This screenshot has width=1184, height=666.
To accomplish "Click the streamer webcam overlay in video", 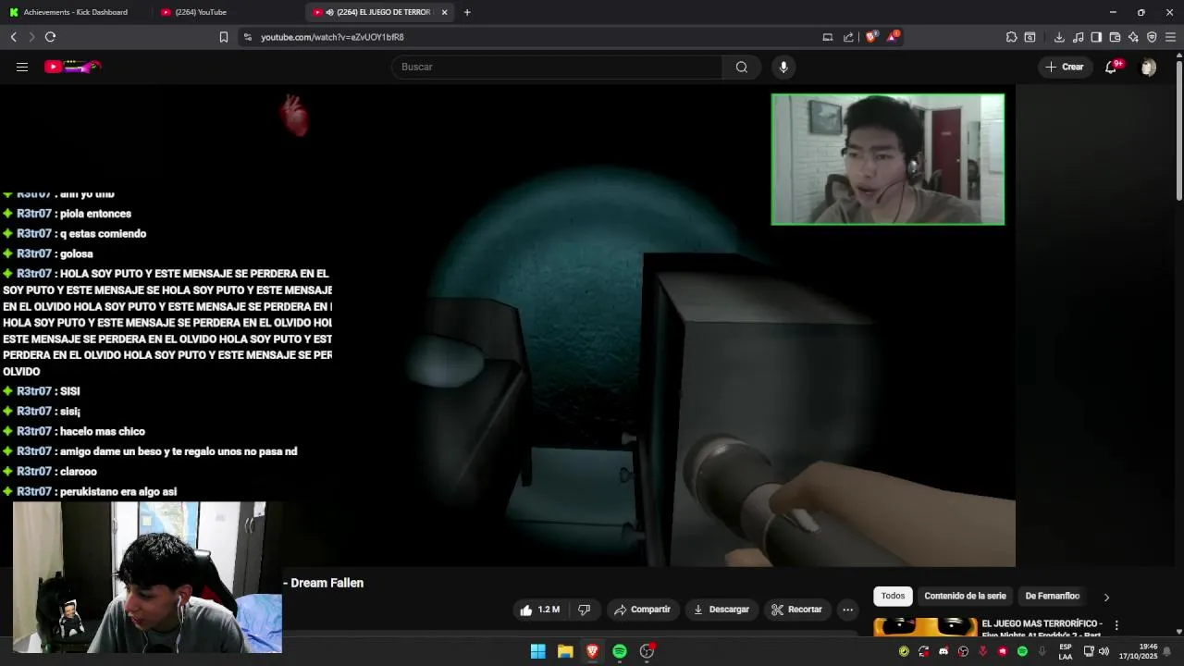I will tap(887, 159).
